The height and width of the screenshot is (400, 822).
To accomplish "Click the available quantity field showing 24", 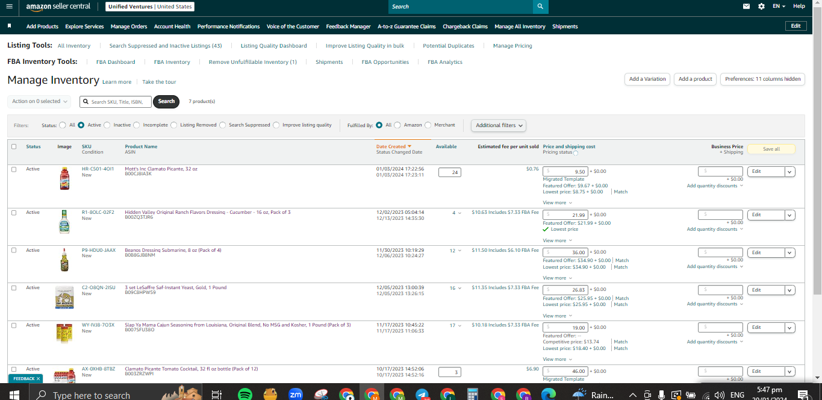I will click(x=449, y=172).
